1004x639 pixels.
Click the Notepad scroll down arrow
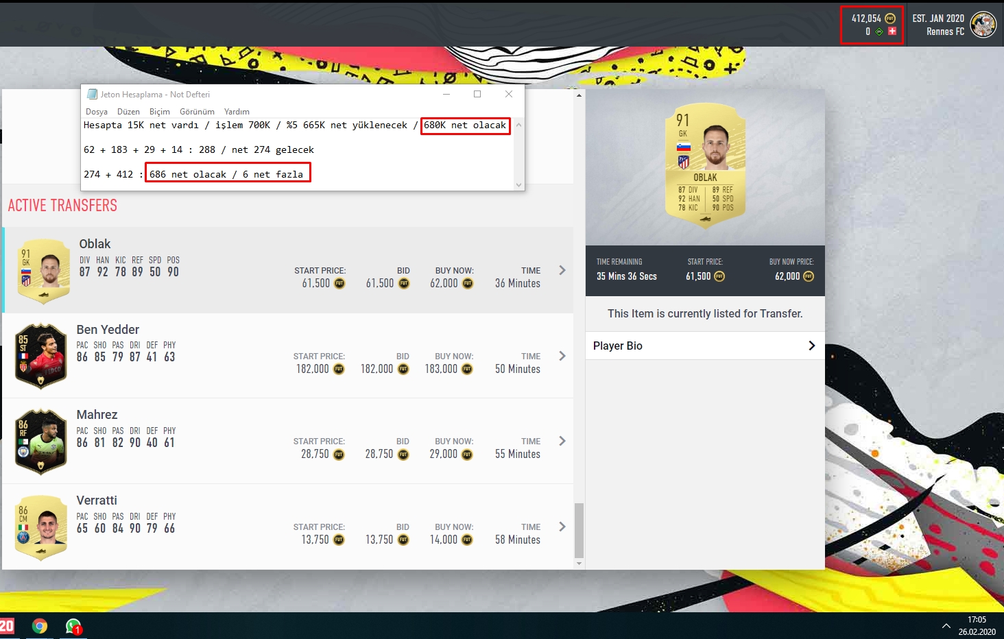coord(518,184)
